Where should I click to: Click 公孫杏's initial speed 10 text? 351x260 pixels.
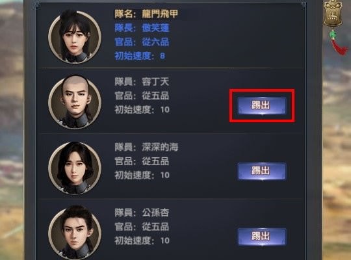[x=164, y=240]
